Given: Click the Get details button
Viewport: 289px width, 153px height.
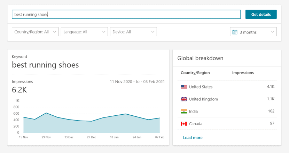Looking at the screenshot, I should coord(261,14).
